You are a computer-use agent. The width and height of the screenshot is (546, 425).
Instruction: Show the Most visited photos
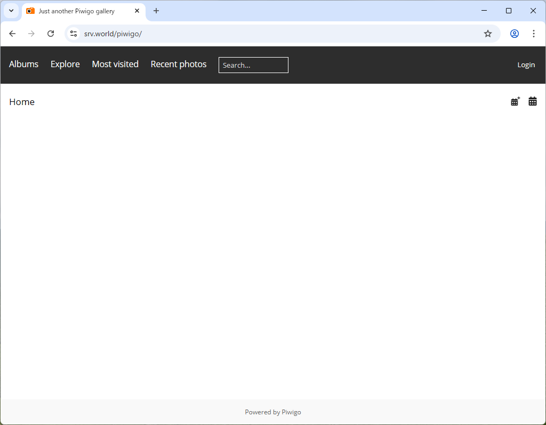click(115, 64)
